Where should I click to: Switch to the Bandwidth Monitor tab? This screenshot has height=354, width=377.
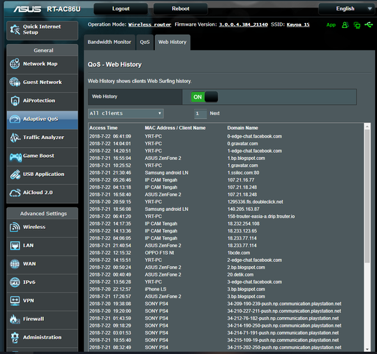[x=110, y=42]
